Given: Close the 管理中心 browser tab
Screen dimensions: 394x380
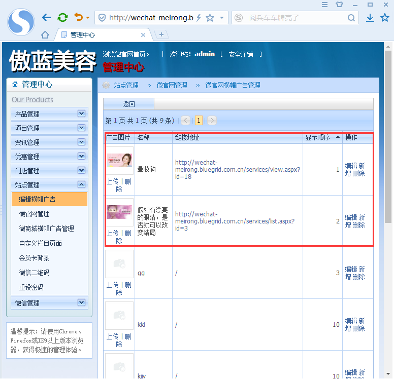Looking at the screenshot, I should [143, 35].
